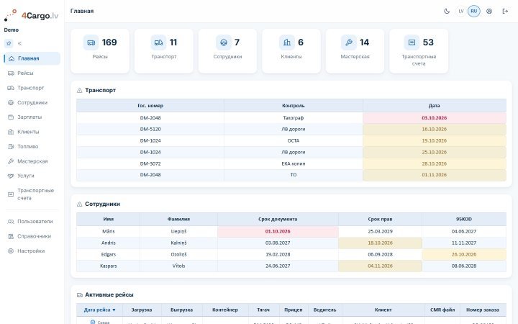518x324 pixels.
Task: Click the logout icon
Action: pyautogui.click(x=505, y=12)
